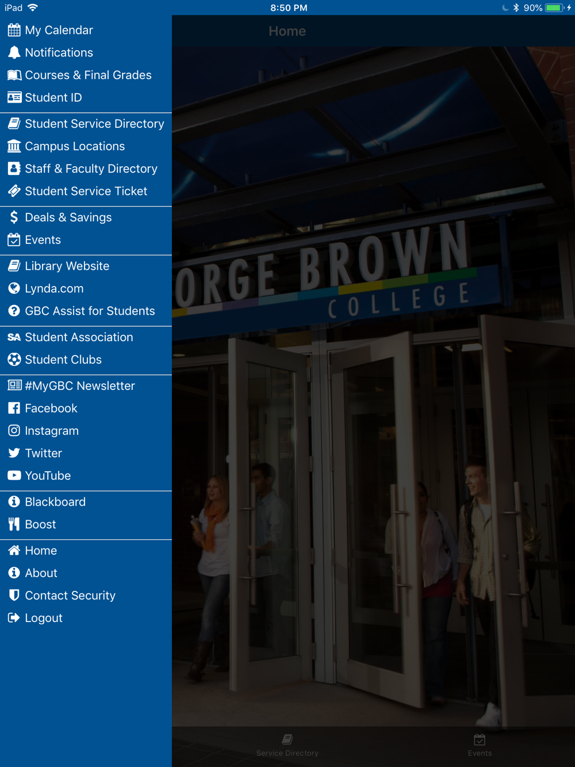Browse Student Clubs
This screenshot has width=575, height=767.
[86, 360]
